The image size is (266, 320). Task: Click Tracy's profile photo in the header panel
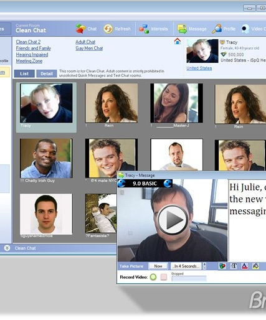tap(202, 51)
